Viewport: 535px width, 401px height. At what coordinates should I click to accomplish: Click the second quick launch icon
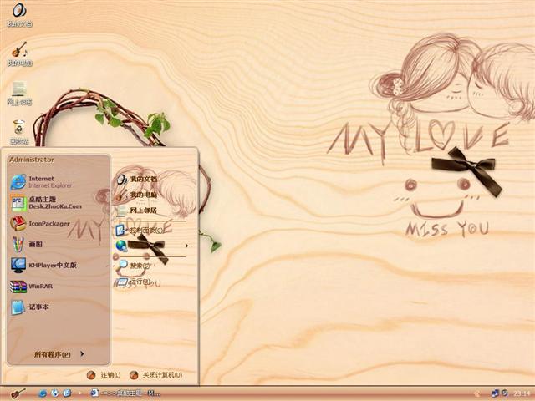(x=55, y=393)
